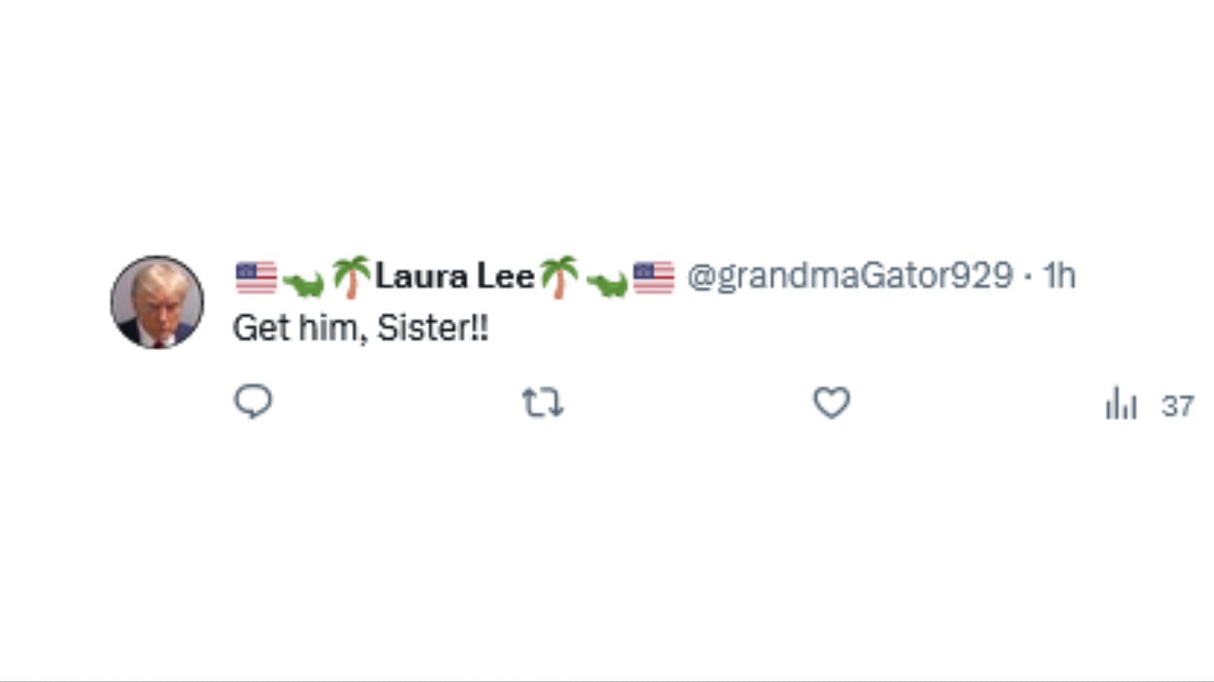The image size is (1214, 682).
Task: Click the display name Laura Lee
Action: (455, 277)
